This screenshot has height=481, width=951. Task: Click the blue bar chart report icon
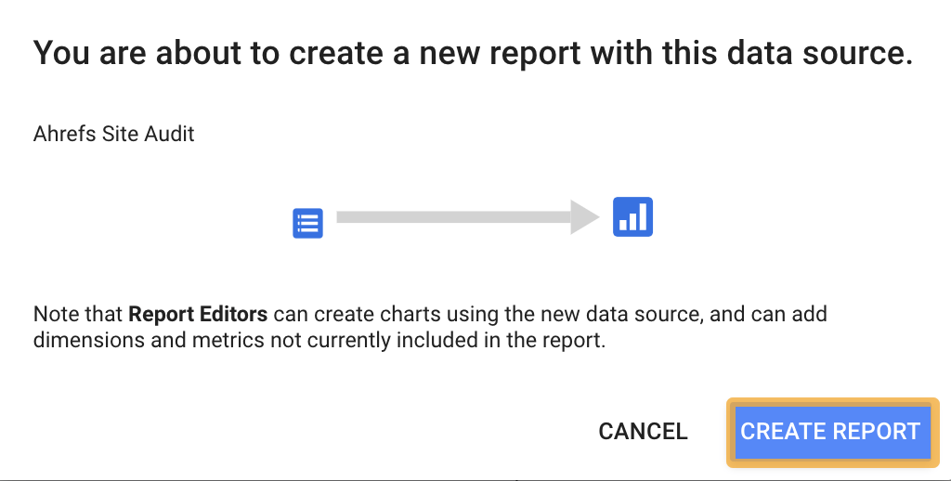click(x=632, y=216)
